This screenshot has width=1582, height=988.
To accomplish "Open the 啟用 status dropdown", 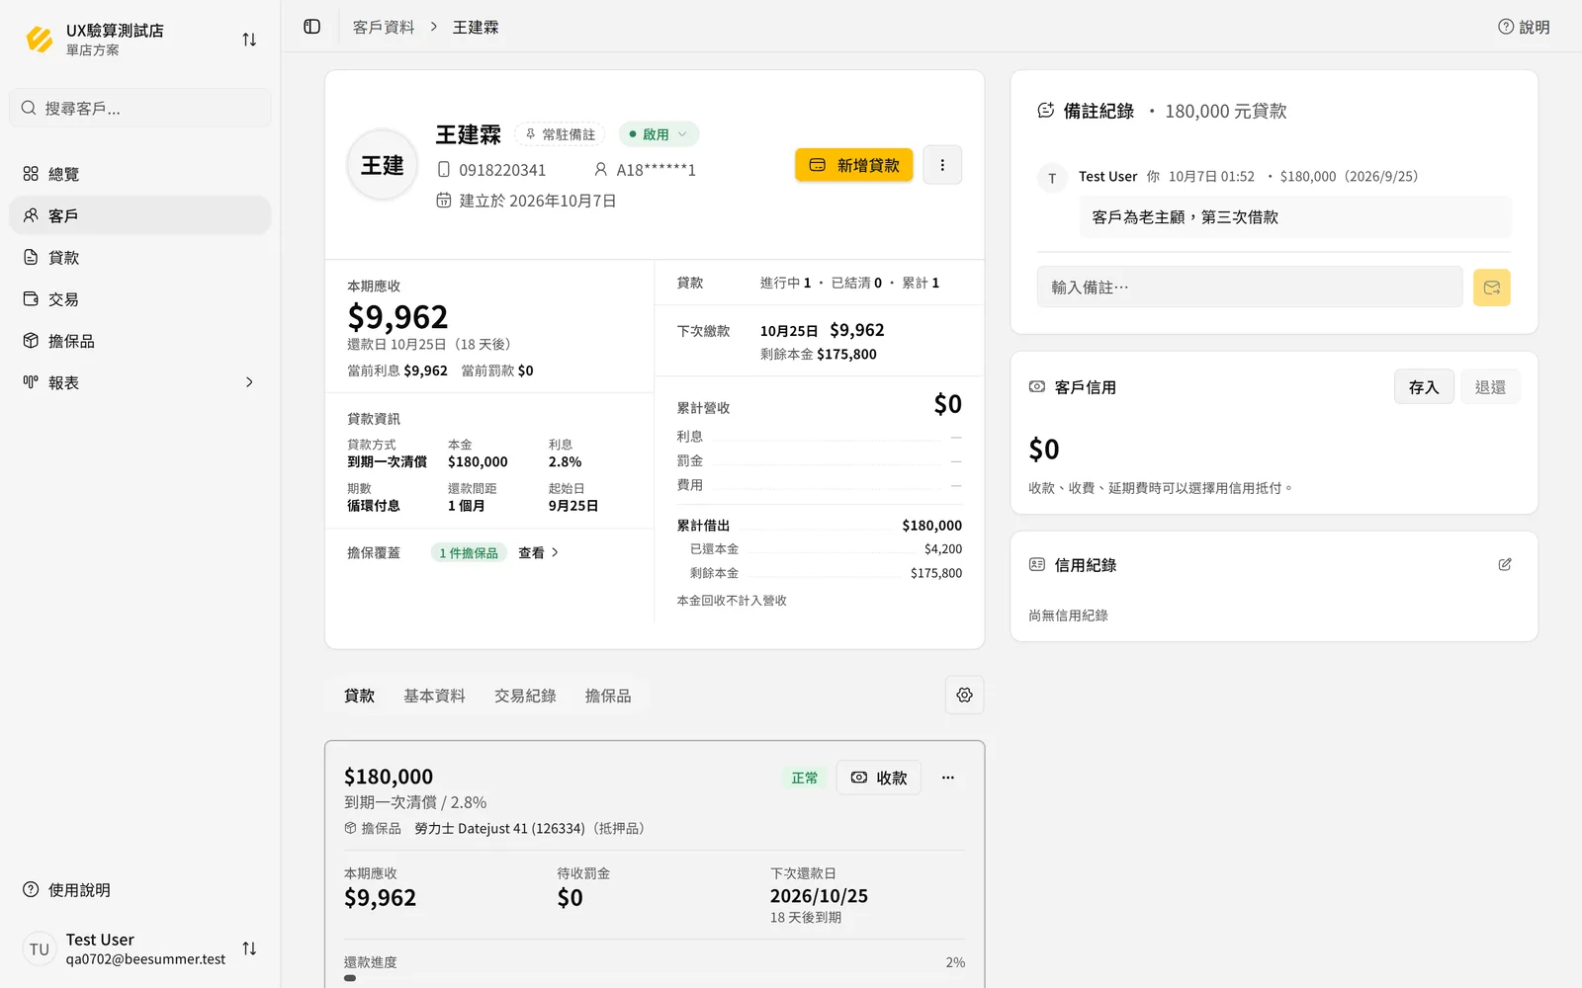I will (659, 134).
